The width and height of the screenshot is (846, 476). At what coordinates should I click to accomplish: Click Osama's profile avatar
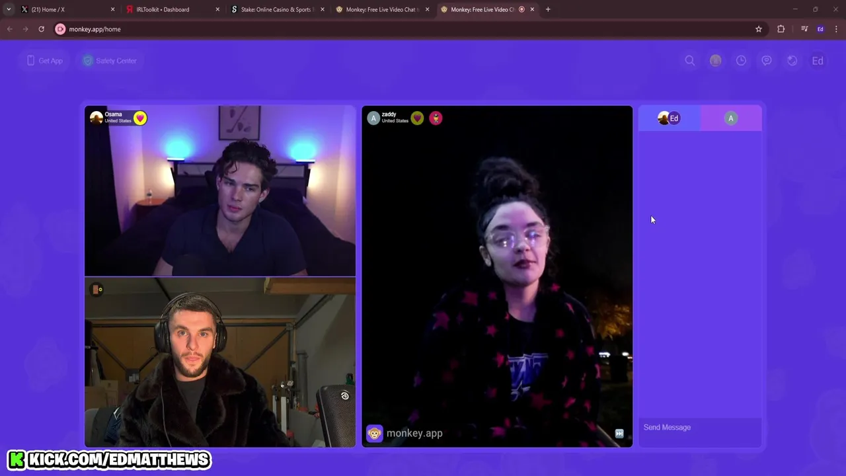96,118
